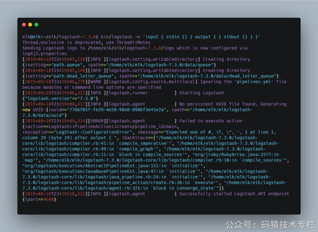Close the terminal with the red button
This screenshot has height=232, width=318.
24,25
